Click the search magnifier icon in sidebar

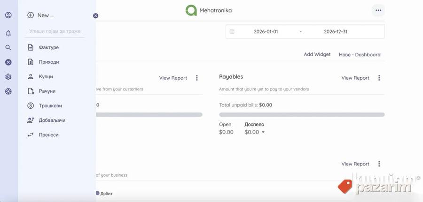(x=8, y=48)
